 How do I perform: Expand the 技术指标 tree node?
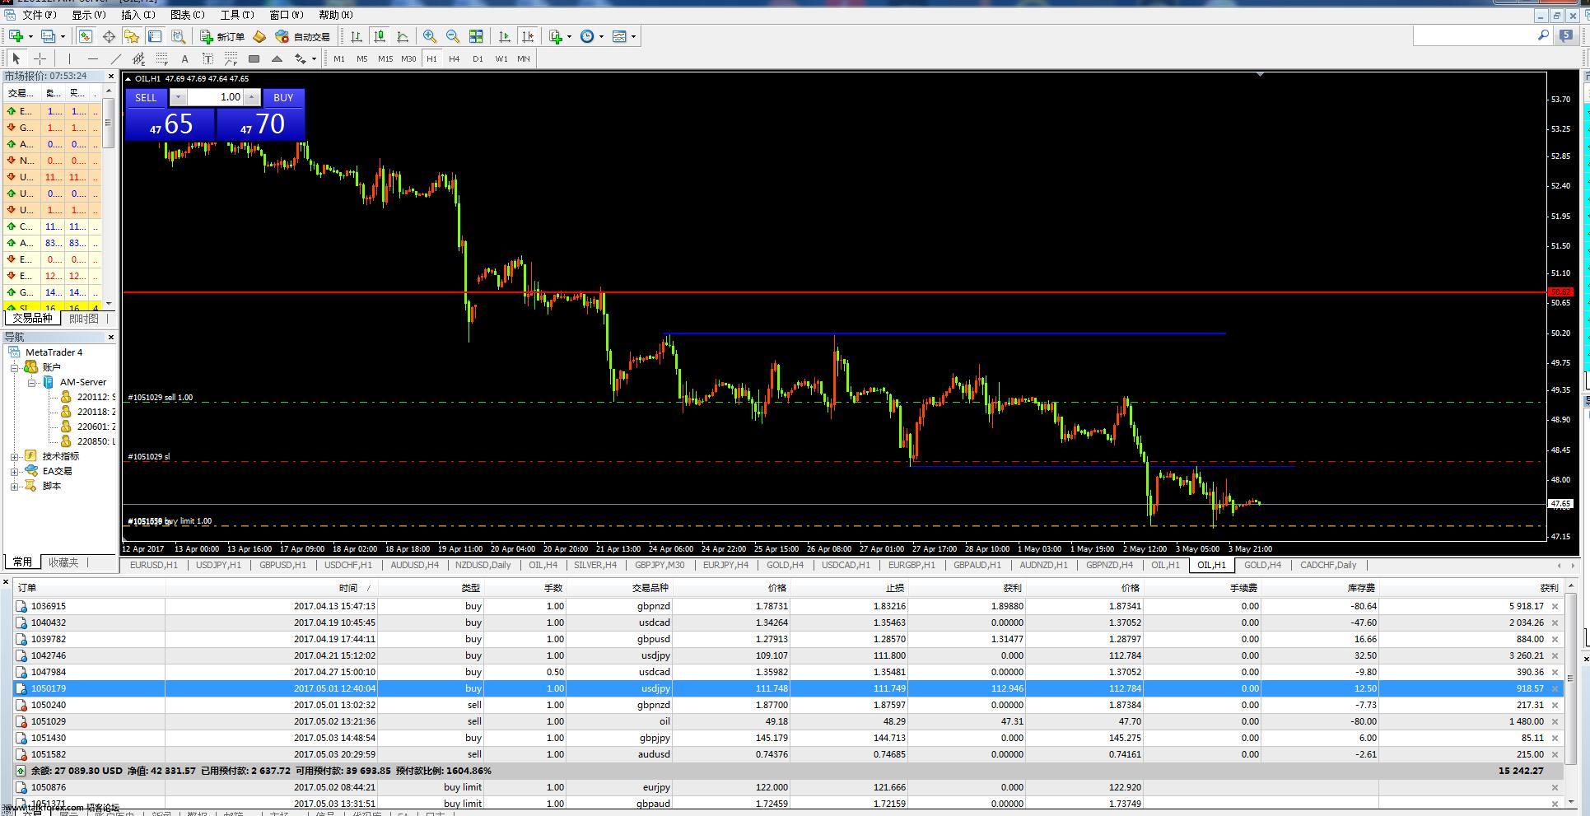click(14, 456)
